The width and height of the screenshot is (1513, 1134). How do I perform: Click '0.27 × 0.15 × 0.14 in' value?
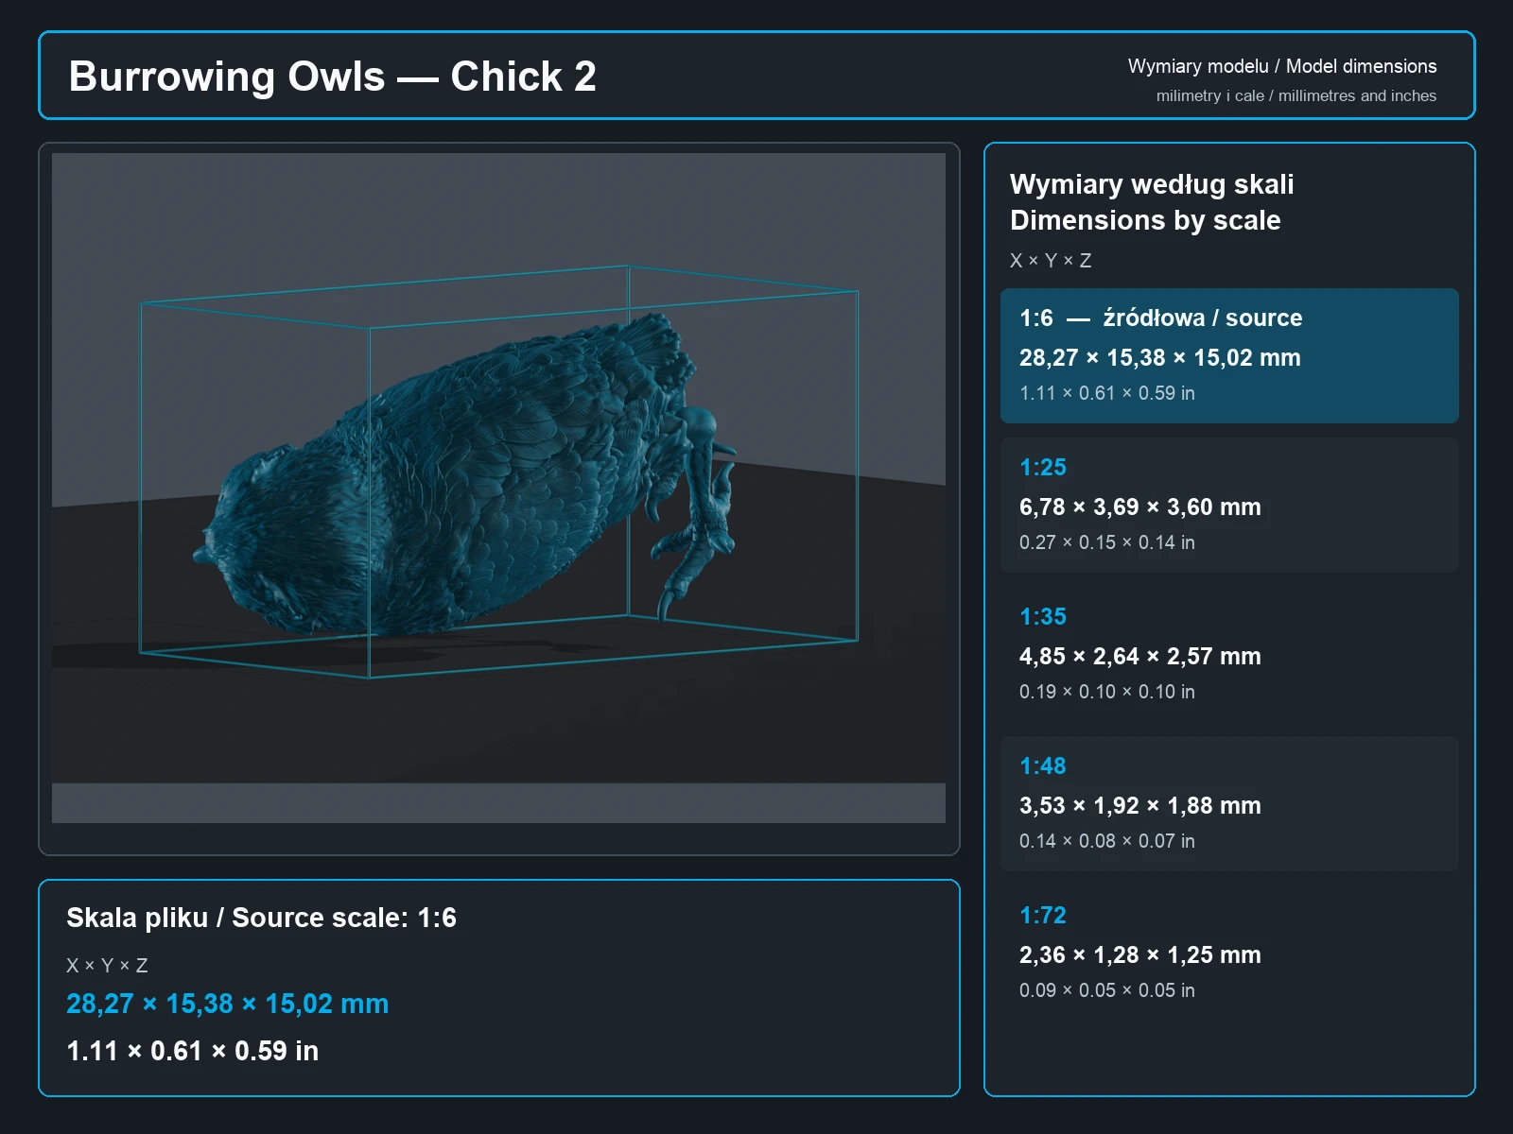point(1106,542)
